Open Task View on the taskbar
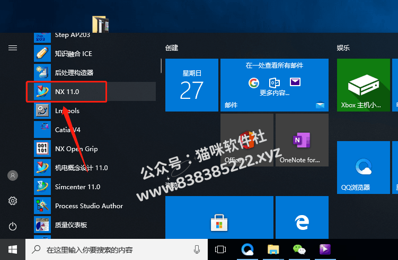The height and width of the screenshot is (260, 398). [220, 249]
